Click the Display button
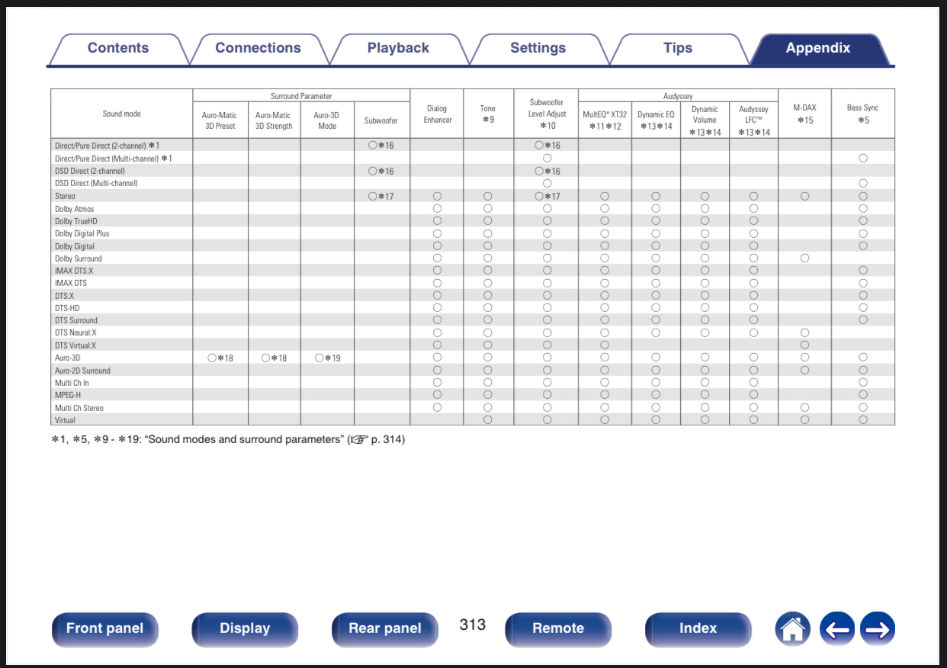The height and width of the screenshot is (668, 947). (x=245, y=629)
